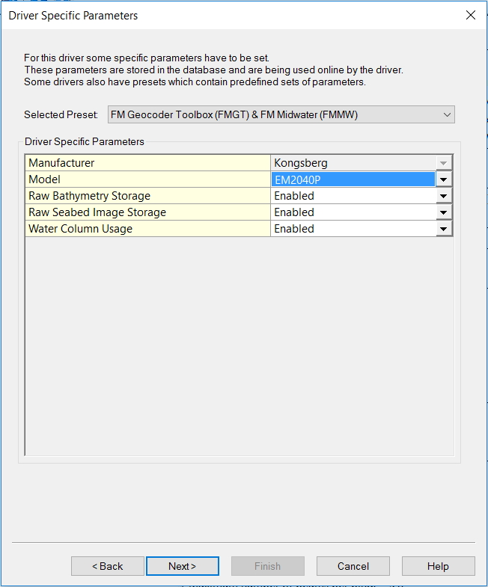Open Water Column Usage dropdown arrow

pyautogui.click(x=444, y=229)
